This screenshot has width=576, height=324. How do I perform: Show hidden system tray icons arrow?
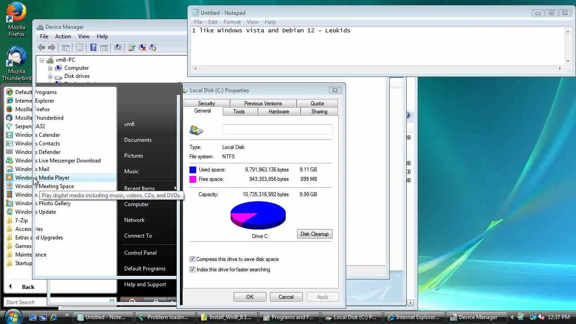[x=512, y=317]
